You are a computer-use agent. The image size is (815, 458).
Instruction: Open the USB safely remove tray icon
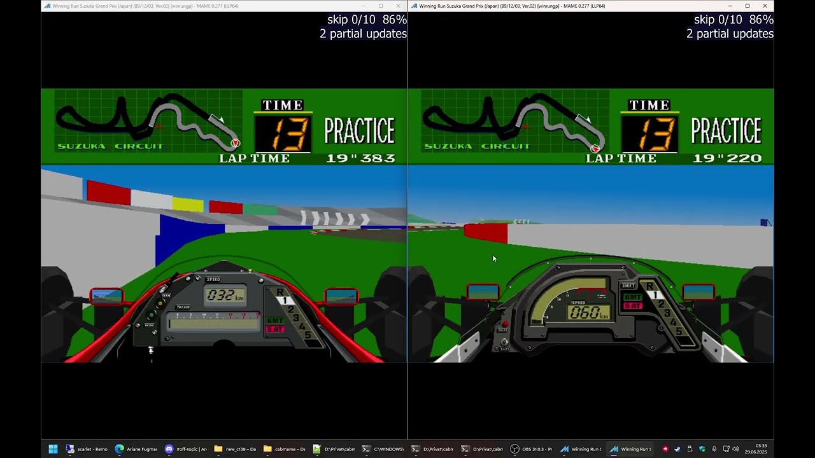tap(690, 449)
